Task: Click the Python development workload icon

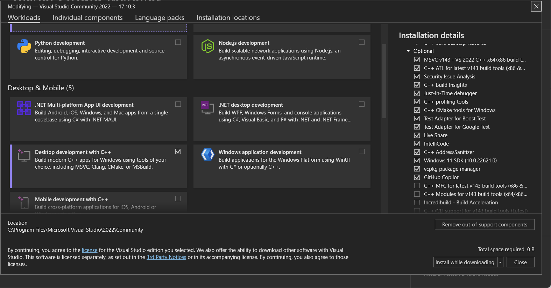Action: [24, 46]
